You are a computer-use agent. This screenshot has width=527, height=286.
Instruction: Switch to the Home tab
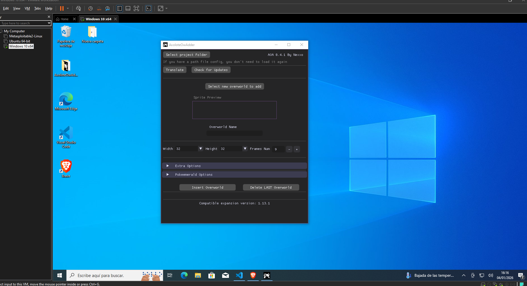[64, 19]
